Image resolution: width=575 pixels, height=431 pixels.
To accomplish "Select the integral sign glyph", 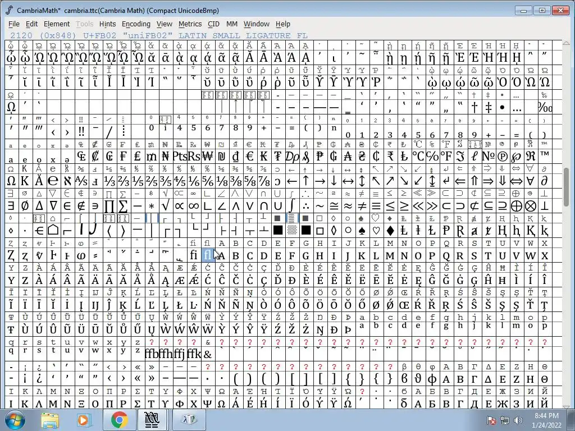I will [292, 205].
